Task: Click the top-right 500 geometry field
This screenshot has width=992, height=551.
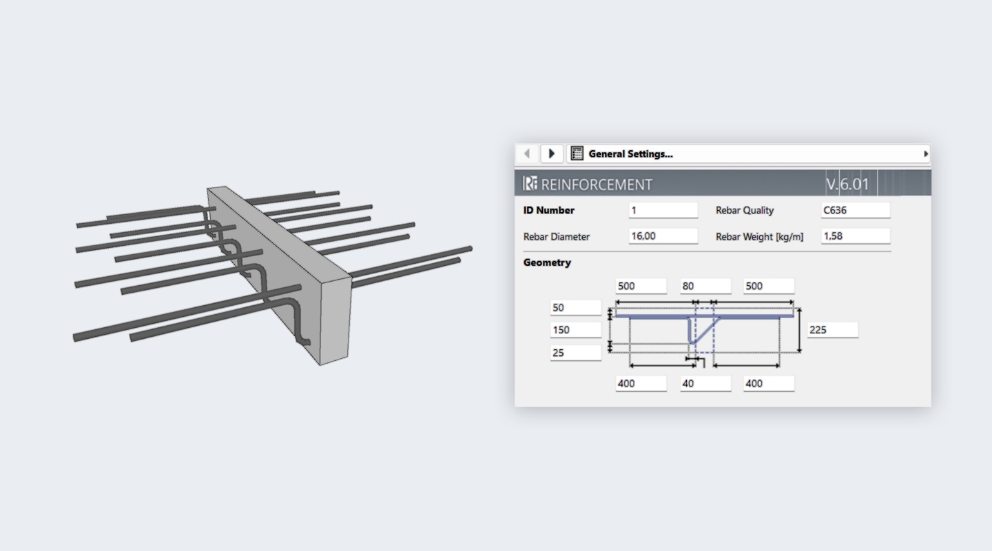Action: (769, 286)
